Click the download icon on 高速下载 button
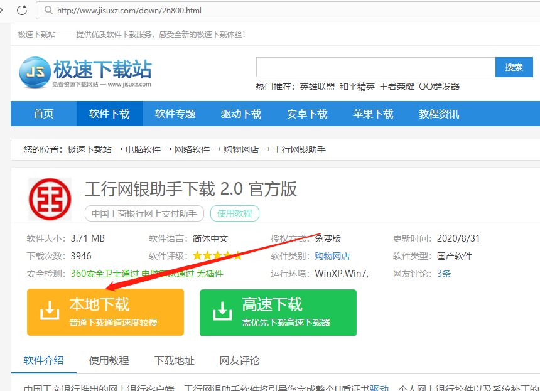Screen dimensions: 540x391 [x=222, y=311]
